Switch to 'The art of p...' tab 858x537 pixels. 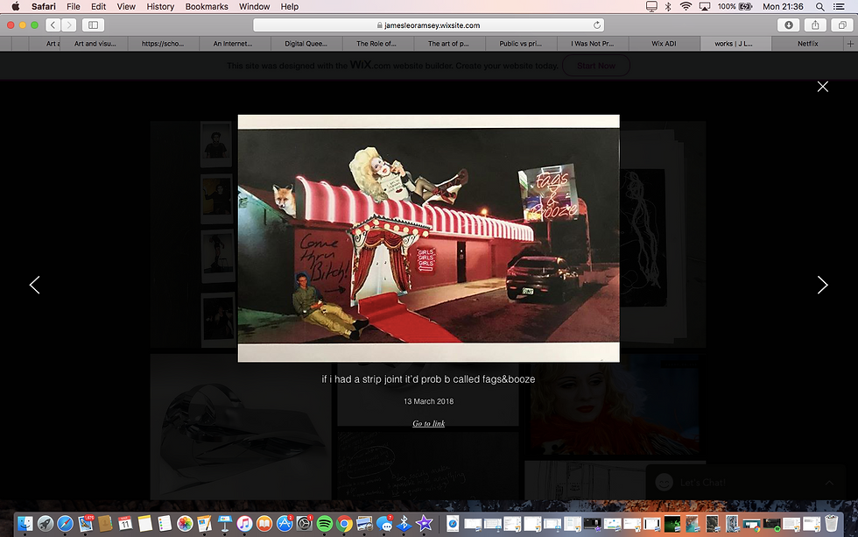(448, 44)
